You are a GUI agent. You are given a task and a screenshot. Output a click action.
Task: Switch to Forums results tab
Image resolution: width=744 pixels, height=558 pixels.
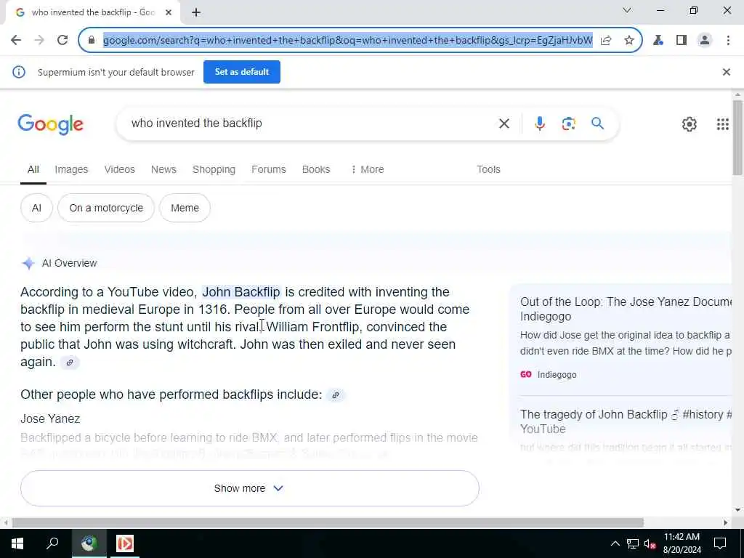(269, 169)
